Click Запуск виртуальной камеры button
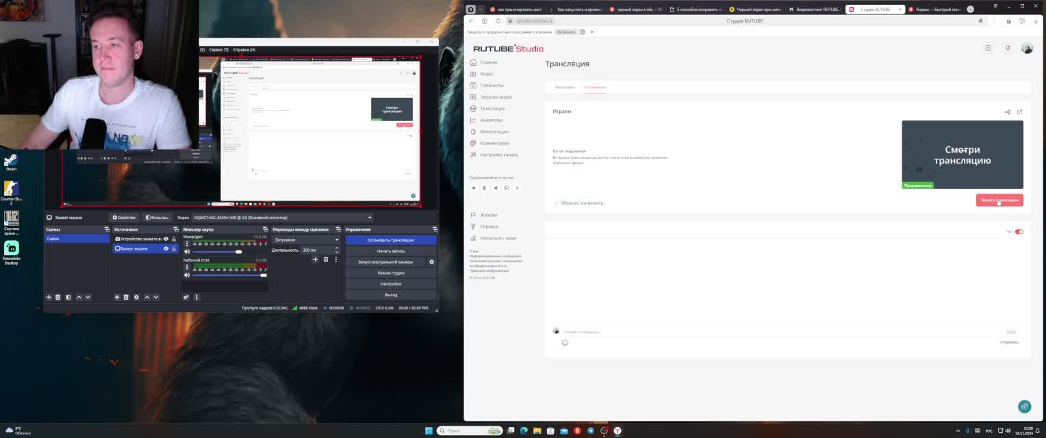Viewport: 1046px width, 438px height. click(385, 262)
